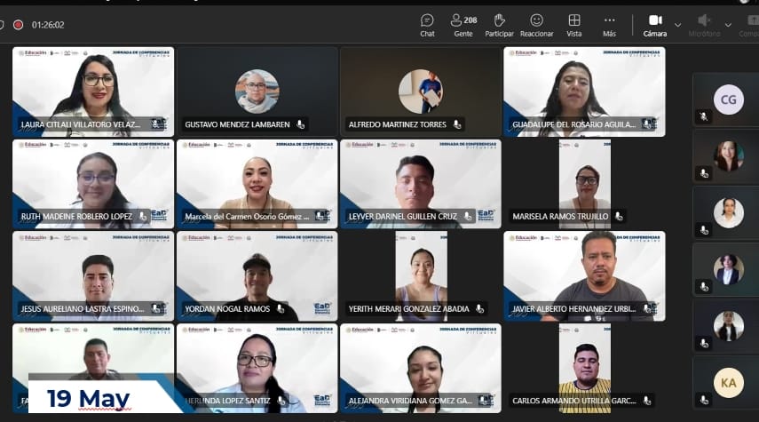
Task: Click the KA participant avatar
Action: (728, 382)
